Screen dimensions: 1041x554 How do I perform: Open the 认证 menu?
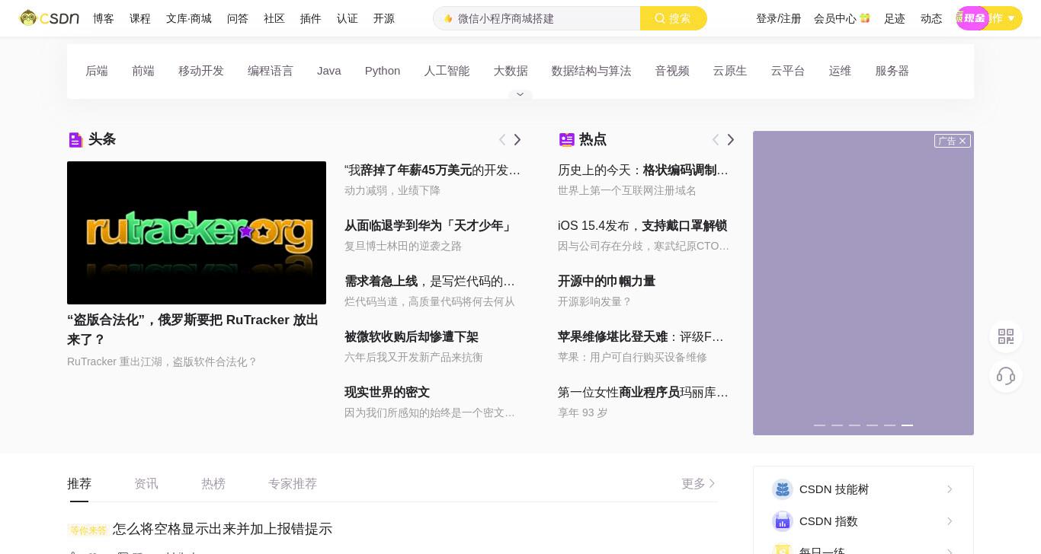point(348,18)
